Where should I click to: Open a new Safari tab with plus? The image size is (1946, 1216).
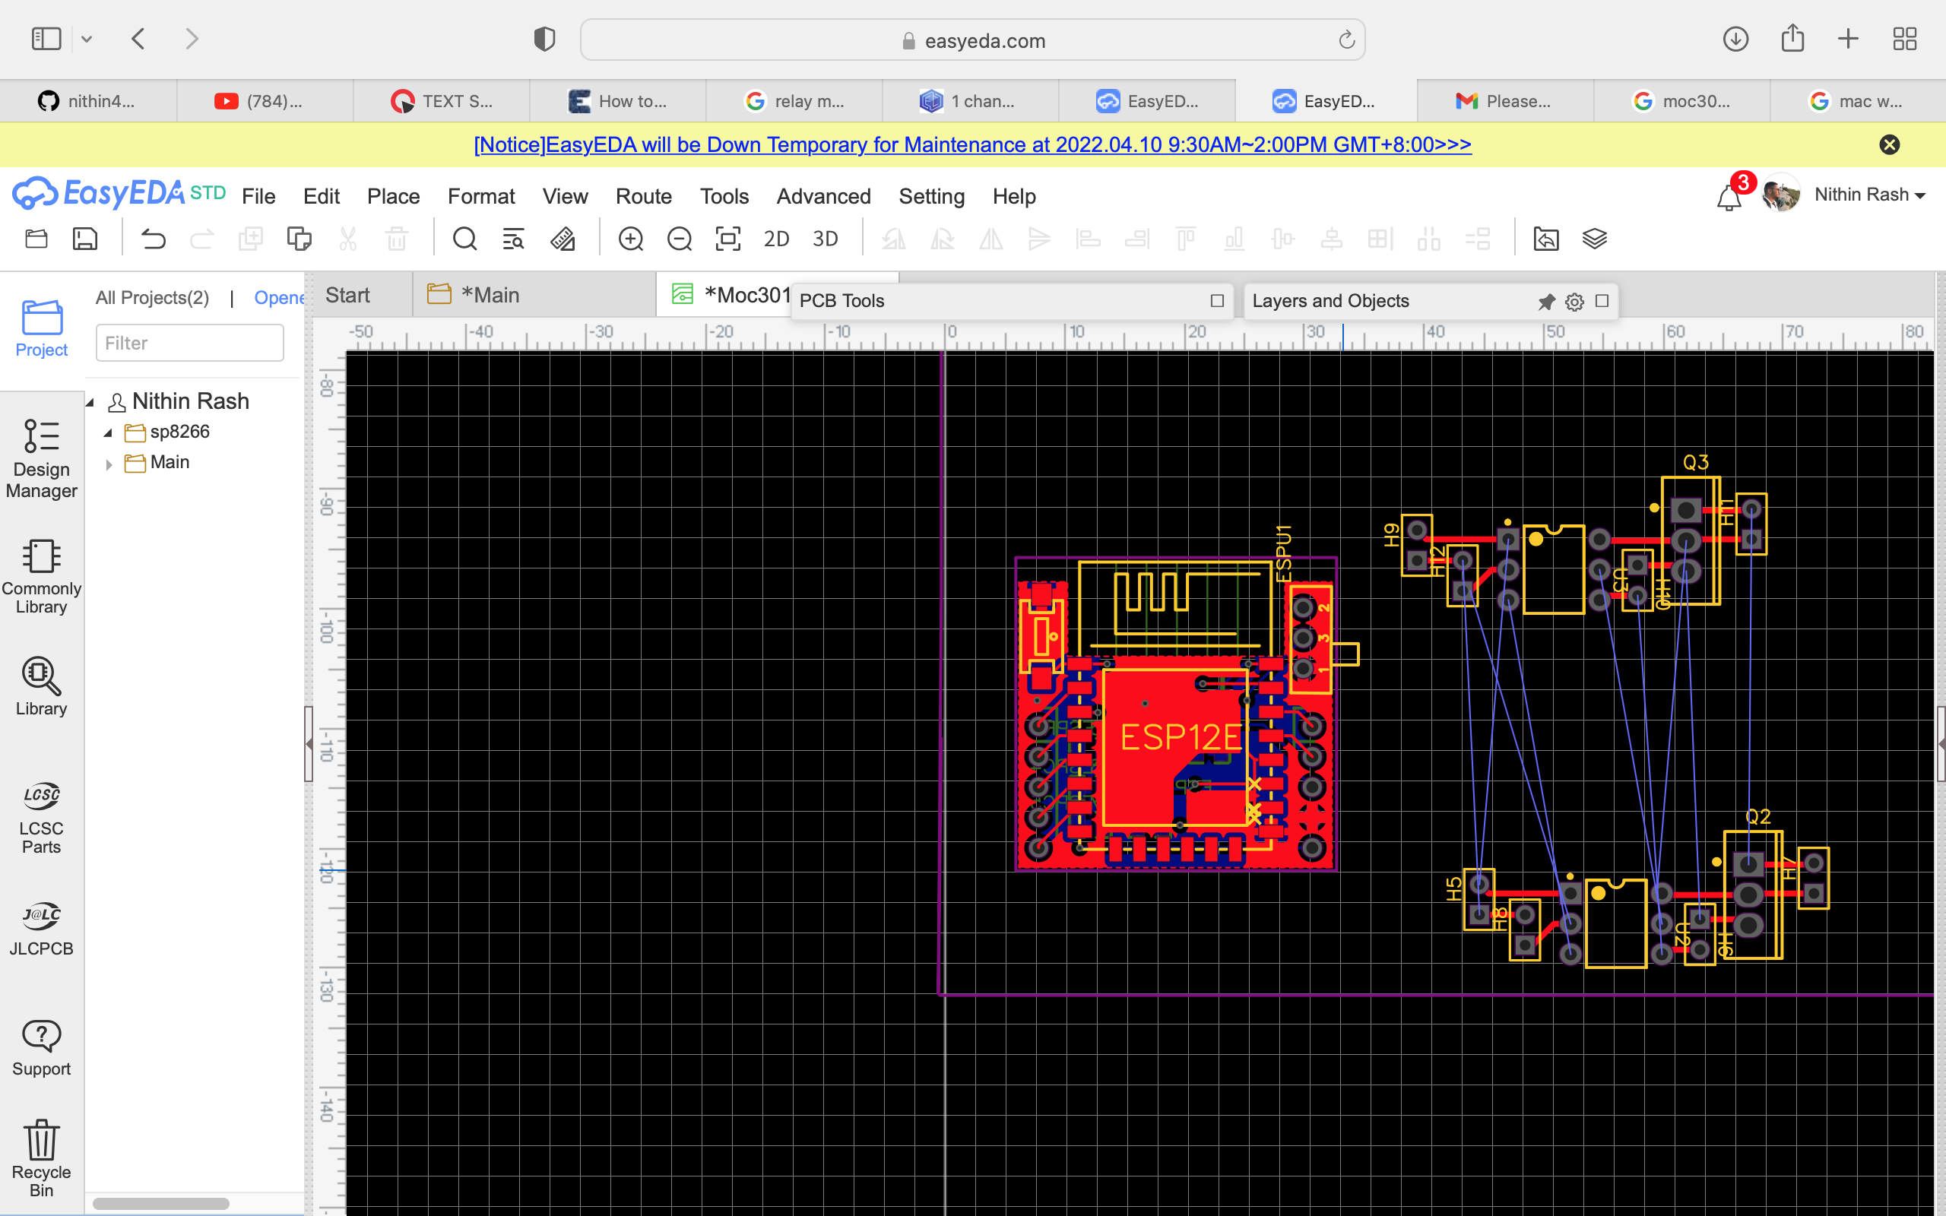(1848, 39)
